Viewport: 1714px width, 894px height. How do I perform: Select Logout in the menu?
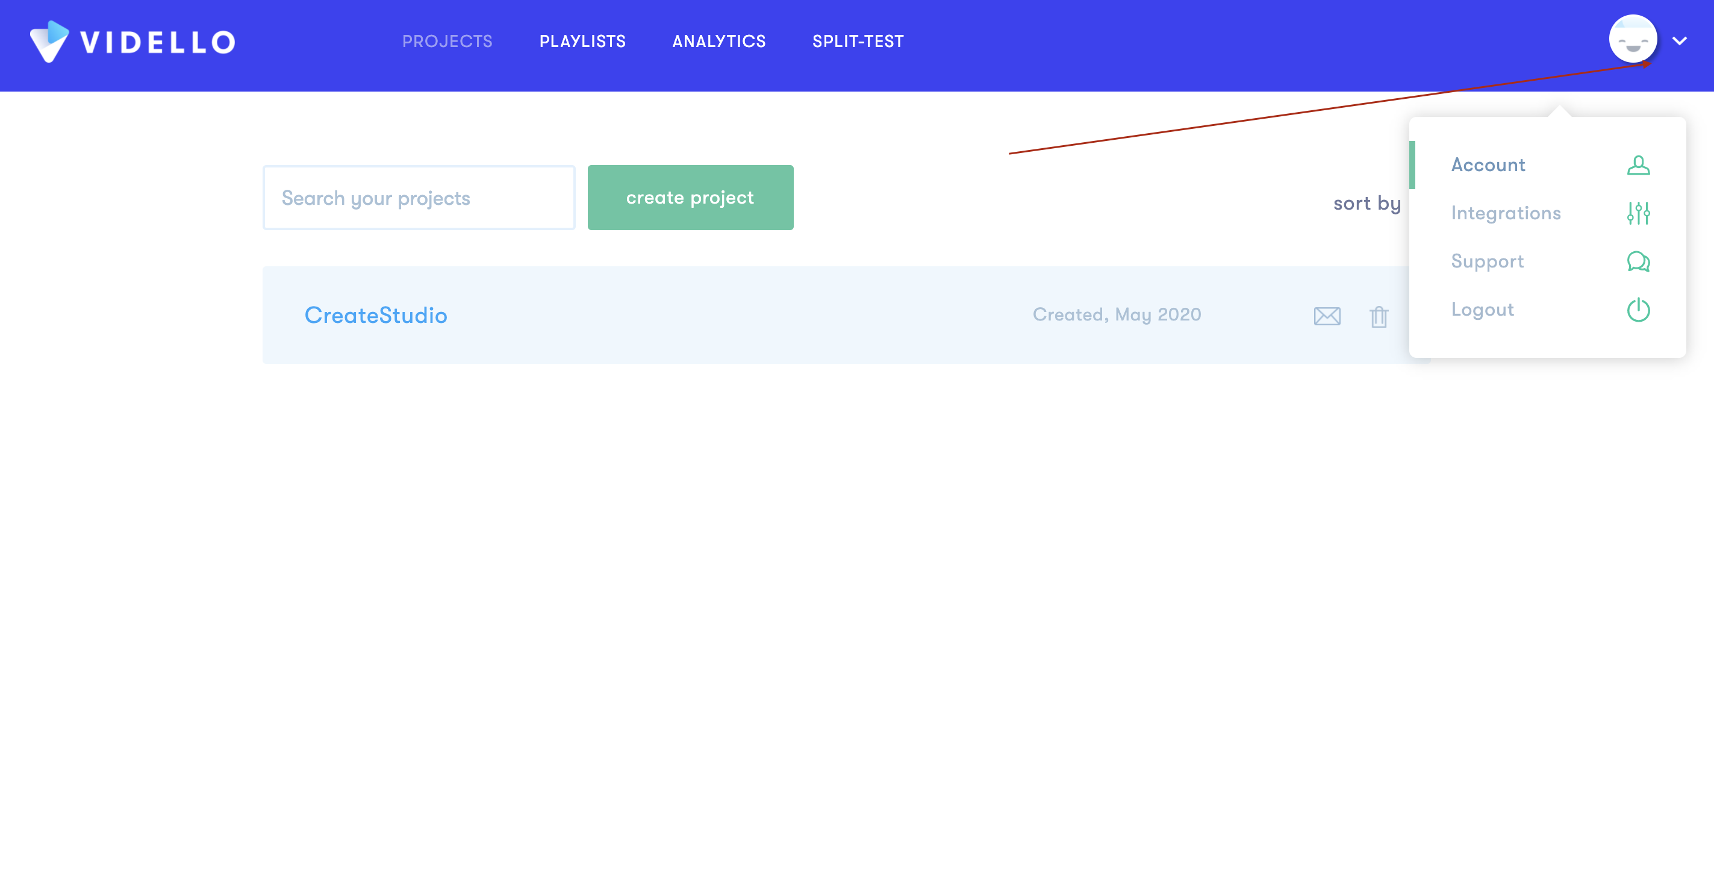click(x=1483, y=310)
